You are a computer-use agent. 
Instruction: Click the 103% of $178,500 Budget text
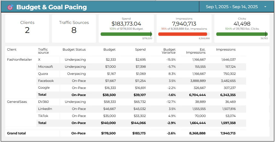click(x=126, y=29)
